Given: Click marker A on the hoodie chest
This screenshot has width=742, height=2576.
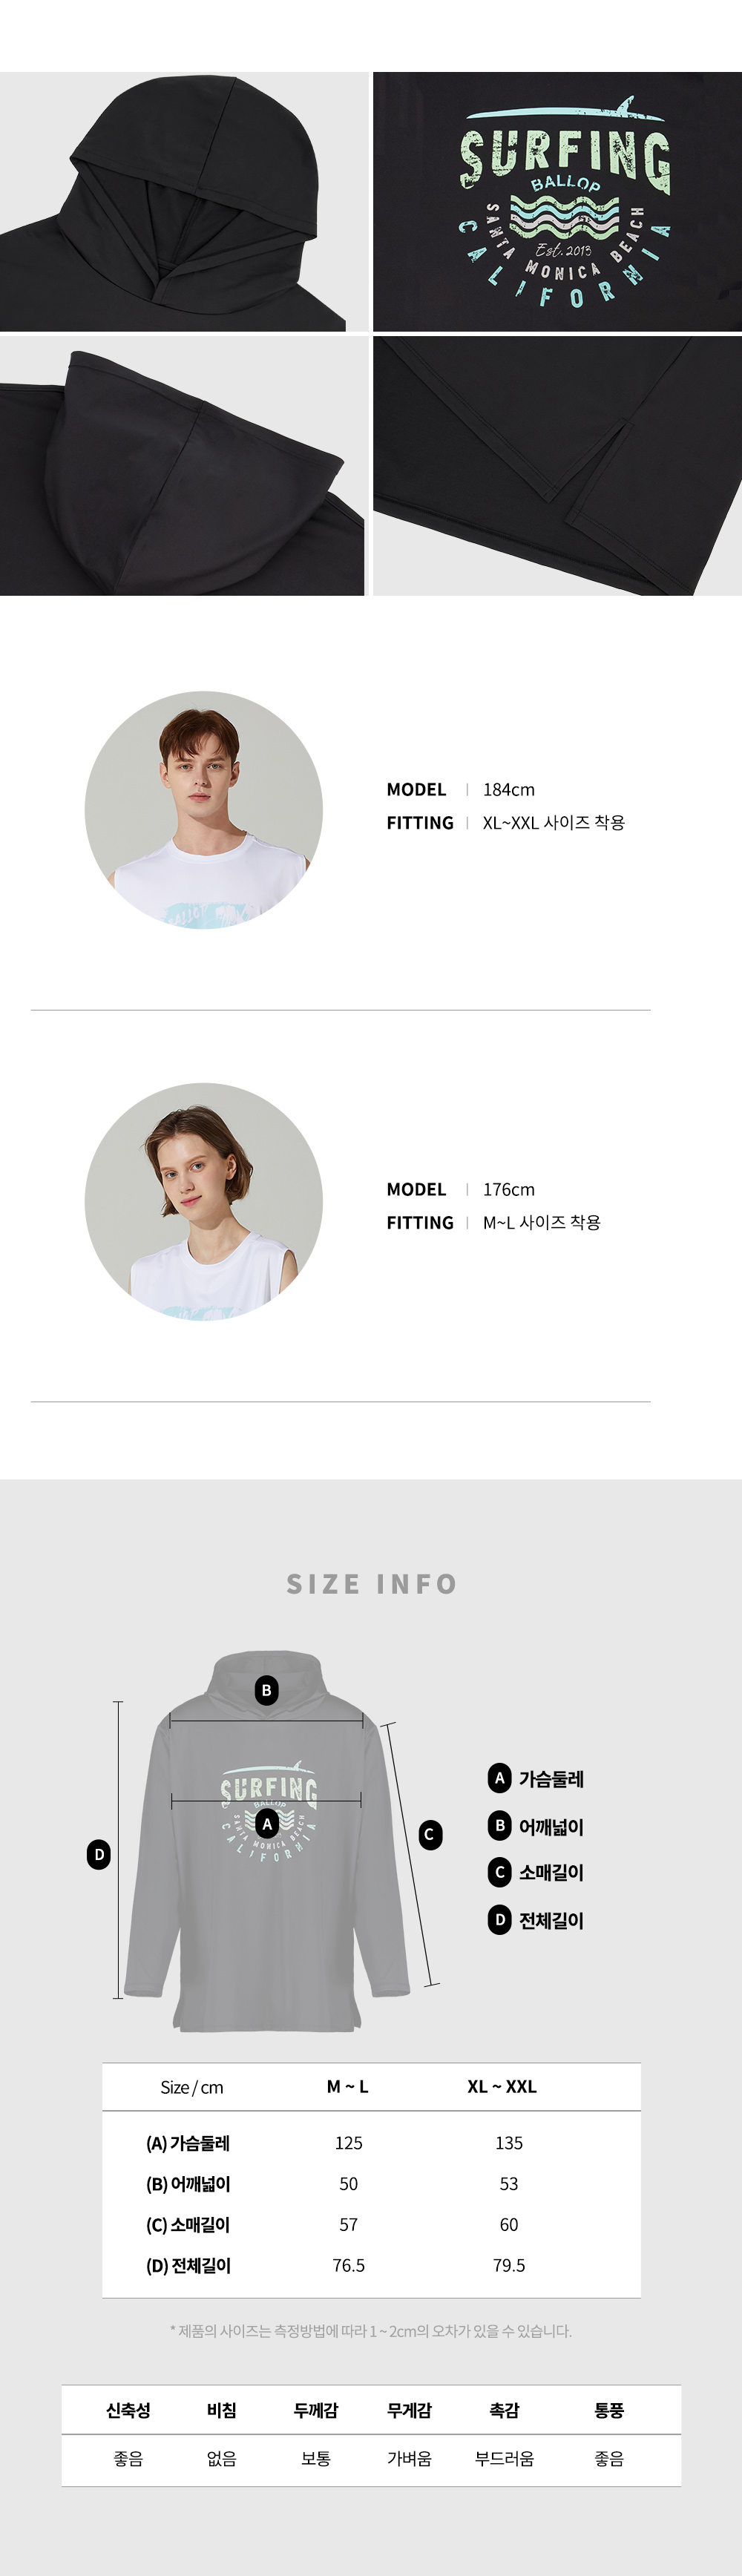Looking at the screenshot, I should (267, 1824).
